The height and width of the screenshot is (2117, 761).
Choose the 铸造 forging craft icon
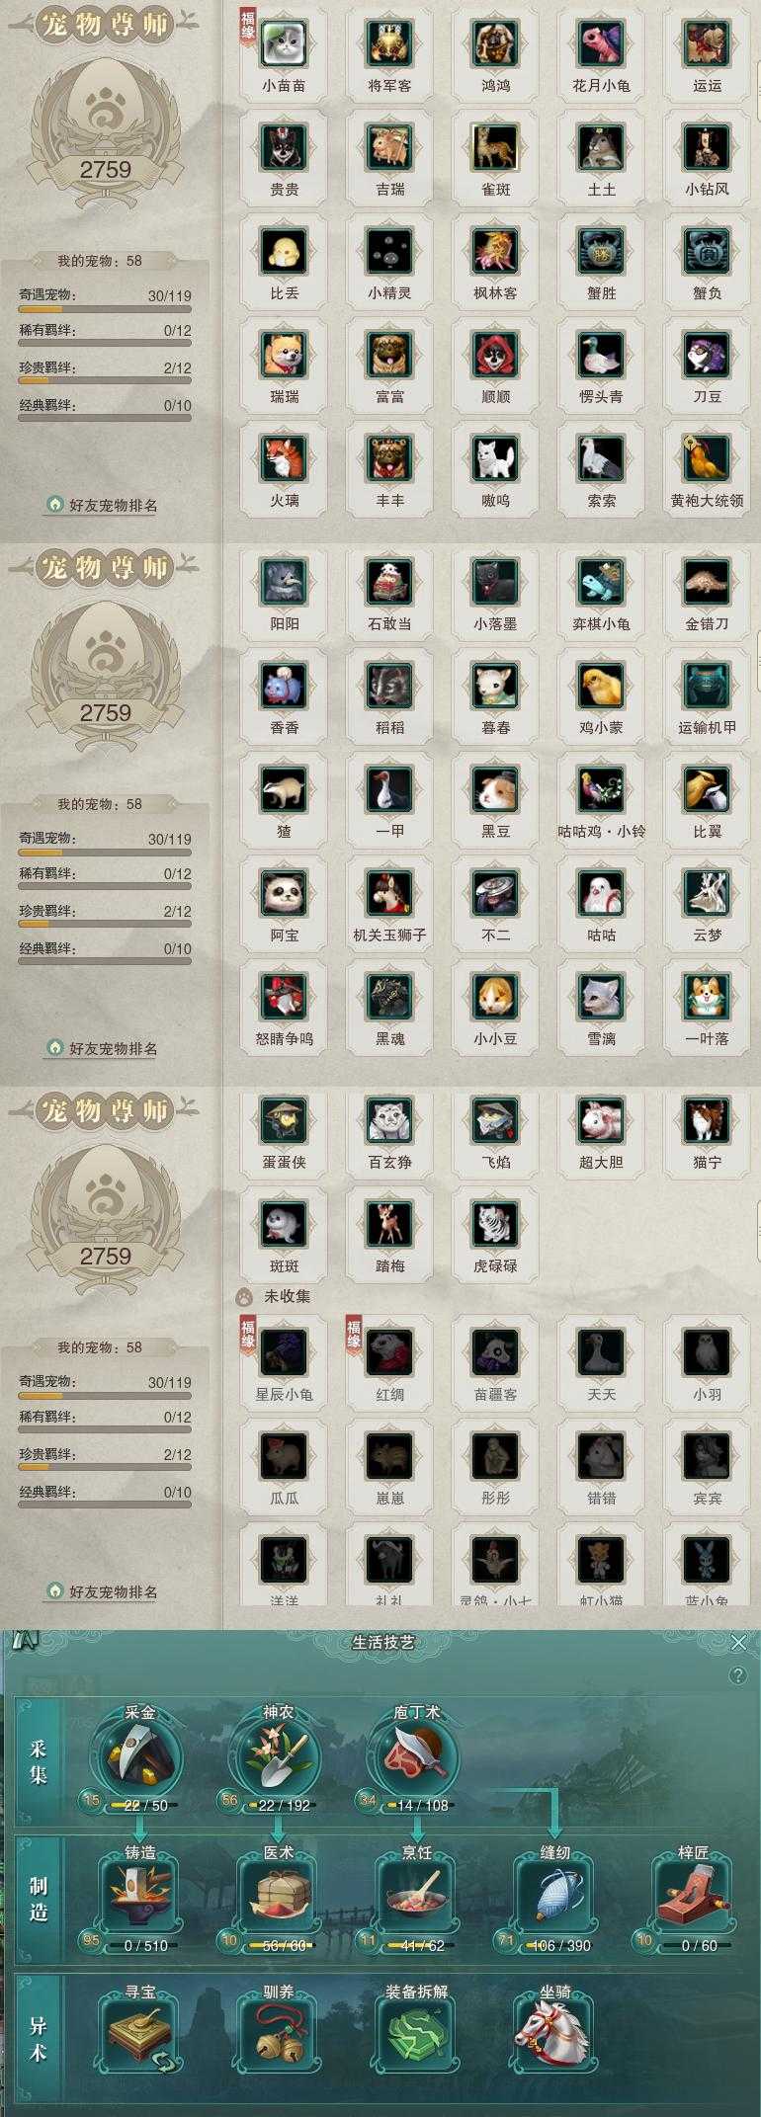pos(140,1897)
